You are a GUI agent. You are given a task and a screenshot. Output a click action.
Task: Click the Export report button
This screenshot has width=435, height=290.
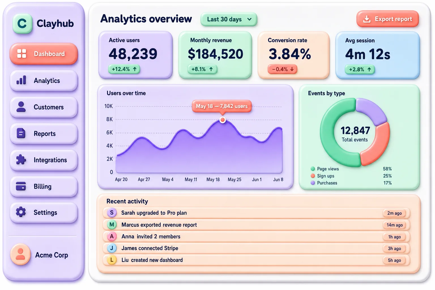point(387,19)
